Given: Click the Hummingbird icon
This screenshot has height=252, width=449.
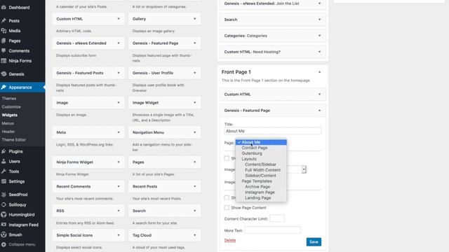Looking at the screenshot, I should [x=4, y=215].
